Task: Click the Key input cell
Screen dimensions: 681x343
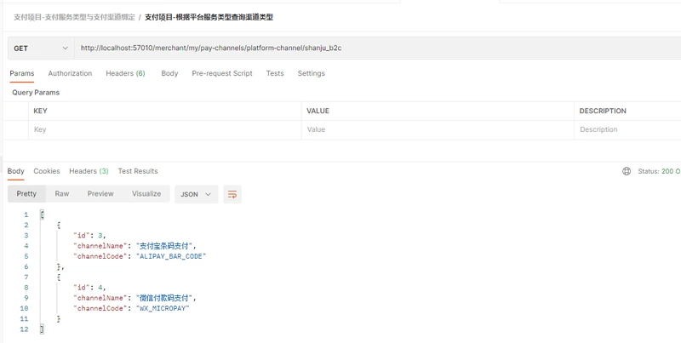Action: 165,130
